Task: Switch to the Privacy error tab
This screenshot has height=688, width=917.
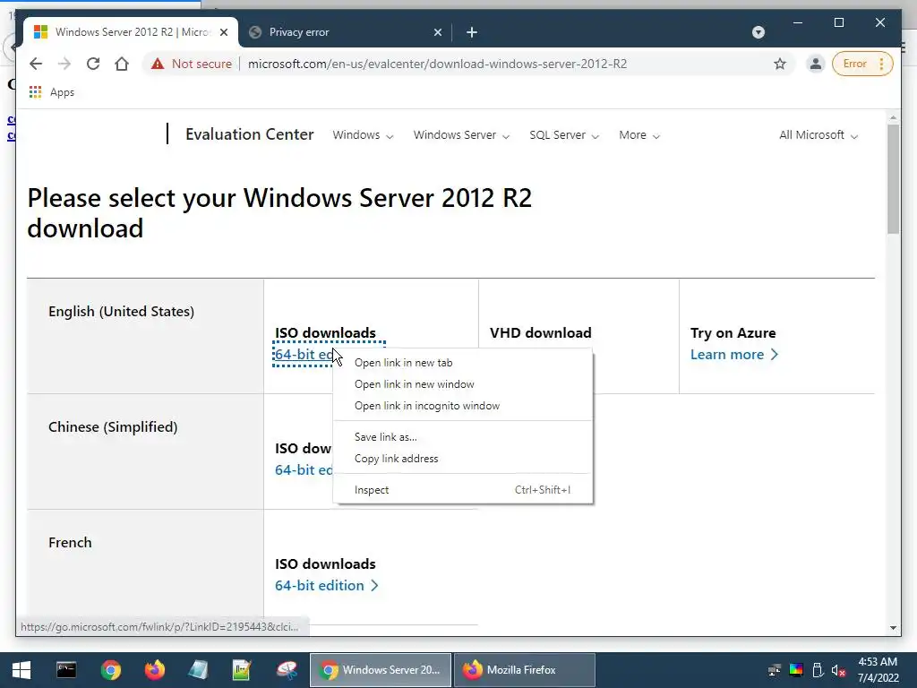Action: [x=345, y=32]
